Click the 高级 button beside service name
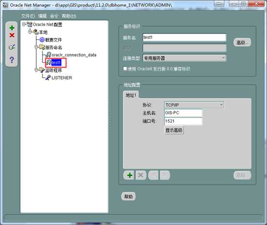 tap(242, 42)
